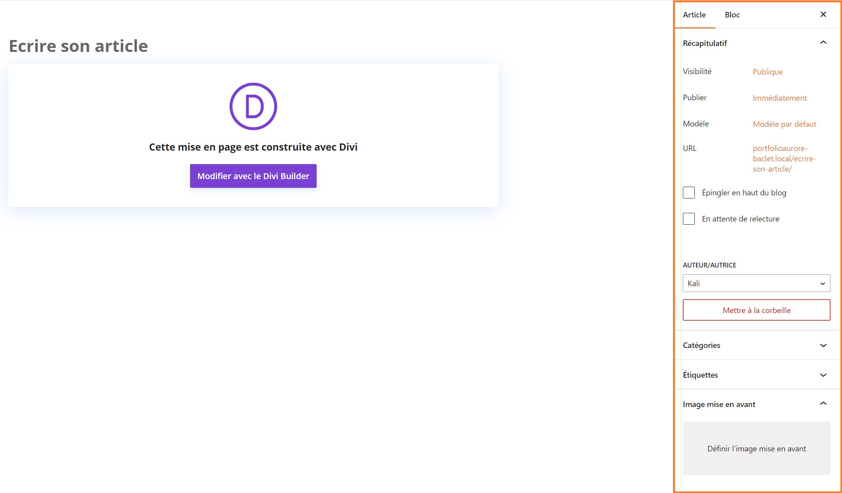Close the settings sidebar with the X icon

(823, 15)
